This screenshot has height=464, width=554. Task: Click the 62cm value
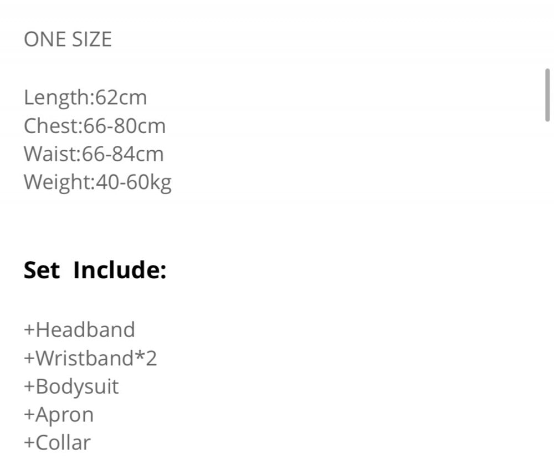tap(121, 98)
